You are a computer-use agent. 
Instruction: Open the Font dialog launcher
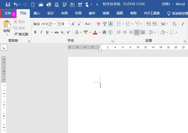(112, 41)
